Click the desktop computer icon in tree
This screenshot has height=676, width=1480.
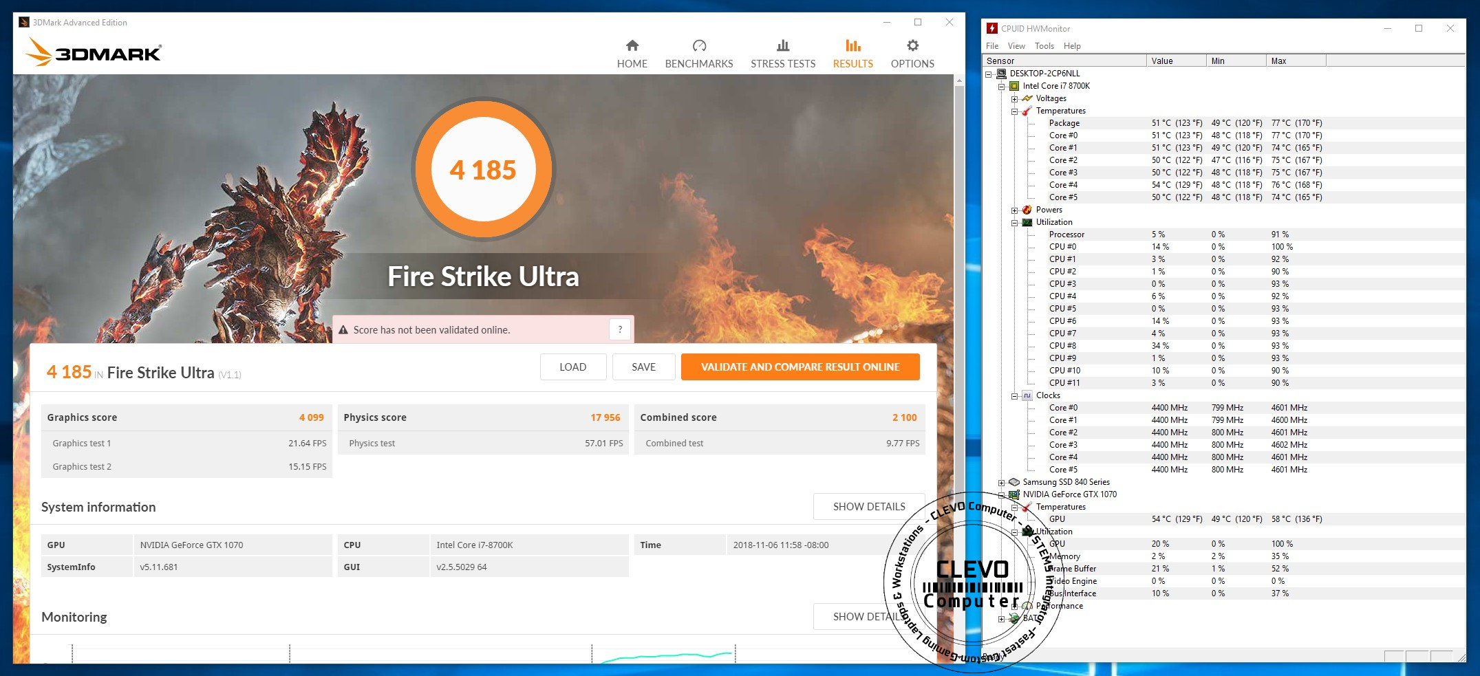pyautogui.click(x=1001, y=73)
